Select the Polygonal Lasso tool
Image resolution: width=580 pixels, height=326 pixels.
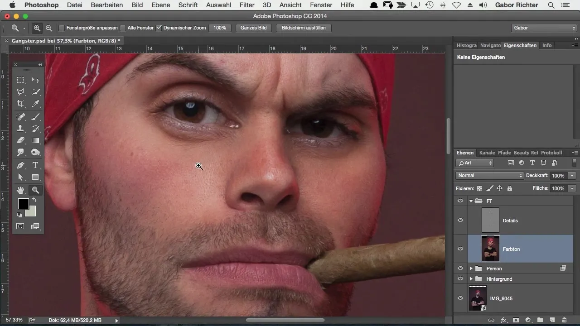click(20, 92)
